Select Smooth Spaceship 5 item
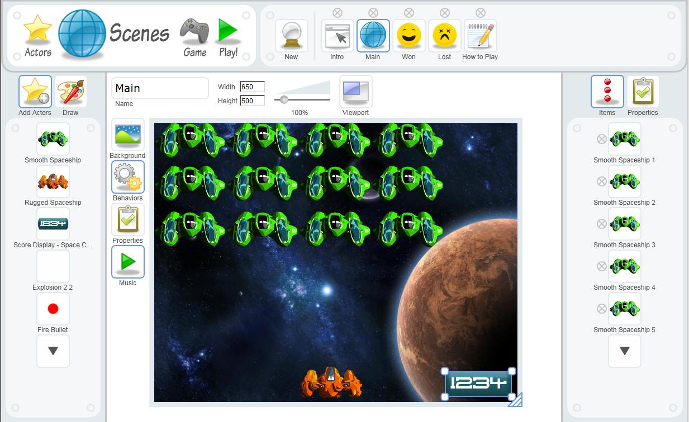Viewport: 689px width, 422px height. pyautogui.click(x=625, y=309)
